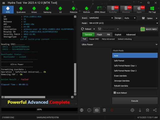Open the Repair IMEI sub-tab
160x120 pixels.
[94, 39]
